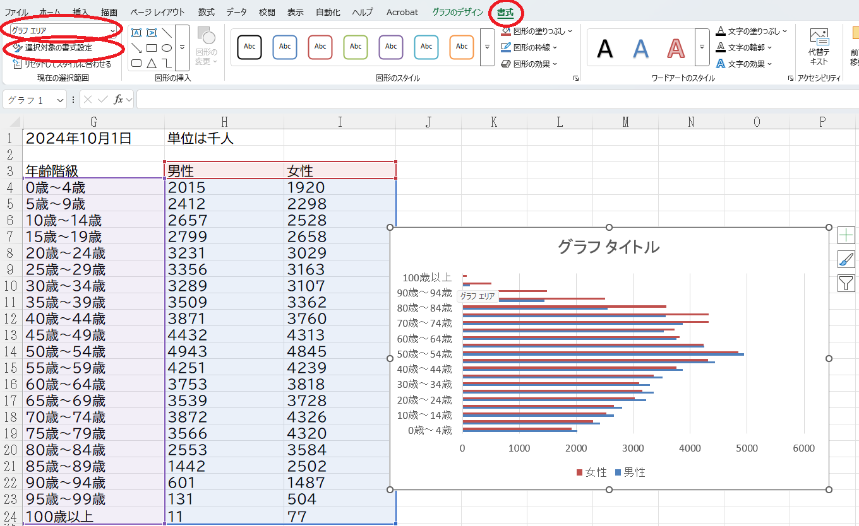Apply red outline Abc shape style
Screen dimensions: 859x526
[320, 47]
